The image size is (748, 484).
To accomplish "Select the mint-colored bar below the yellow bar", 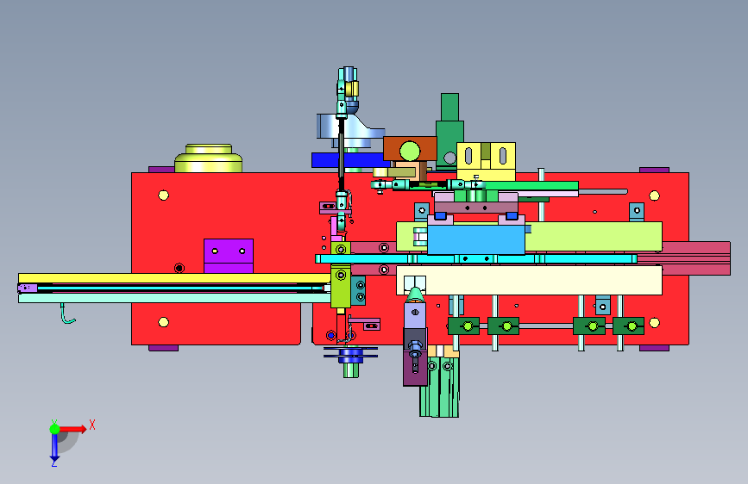I will pos(174,298).
